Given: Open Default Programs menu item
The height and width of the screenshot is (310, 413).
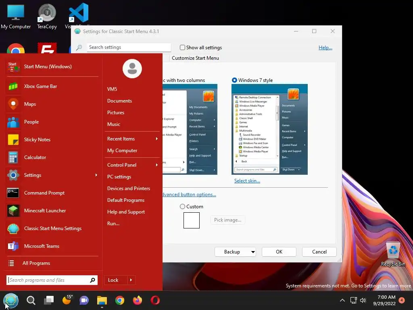Looking at the screenshot, I should (126, 200).
